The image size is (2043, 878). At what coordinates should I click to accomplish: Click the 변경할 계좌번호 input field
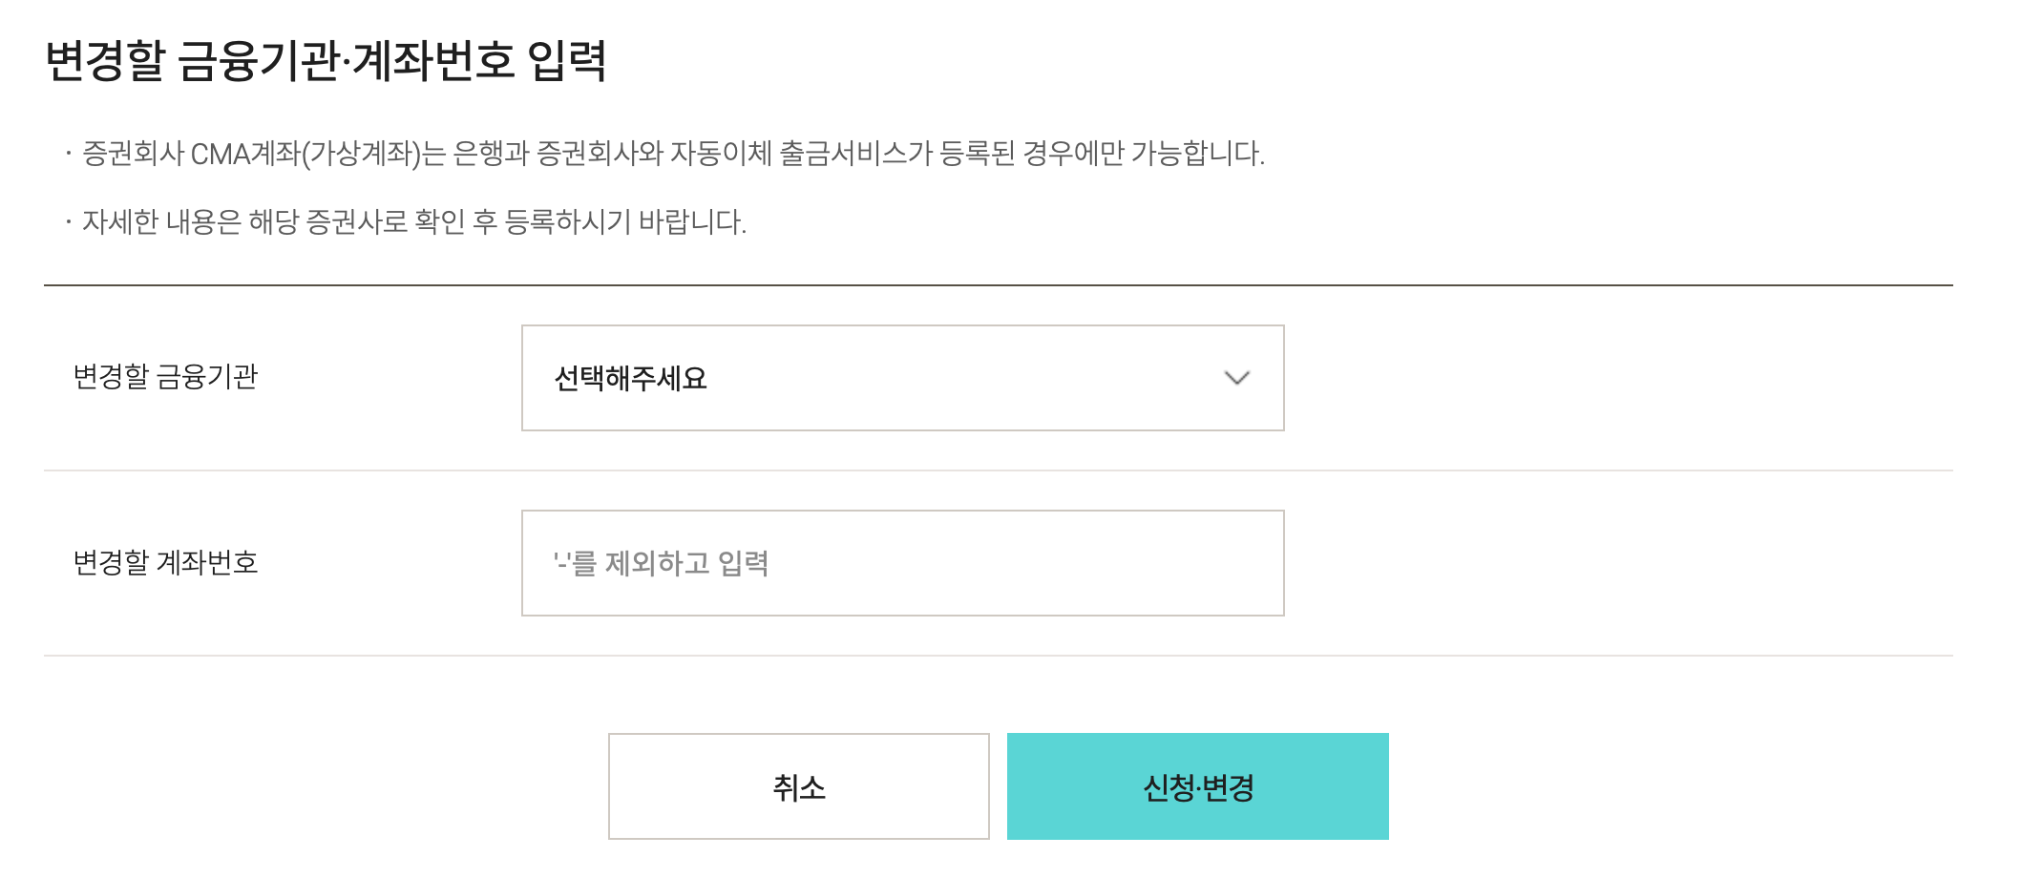click(x=902, y=563)
